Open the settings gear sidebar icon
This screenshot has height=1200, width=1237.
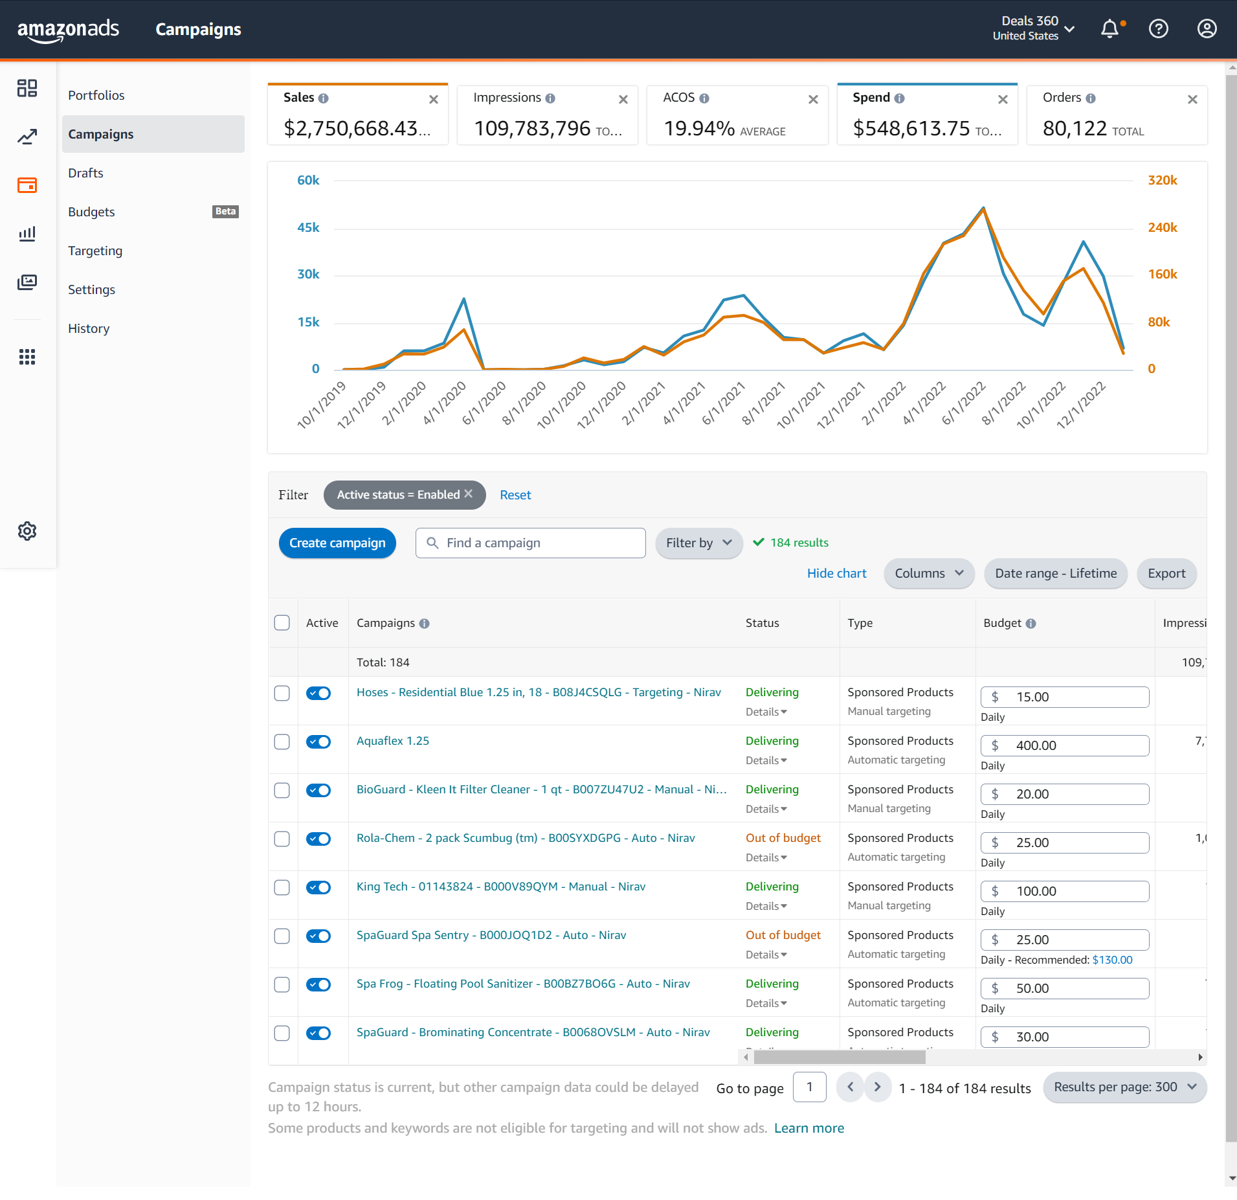pos(27,531)
